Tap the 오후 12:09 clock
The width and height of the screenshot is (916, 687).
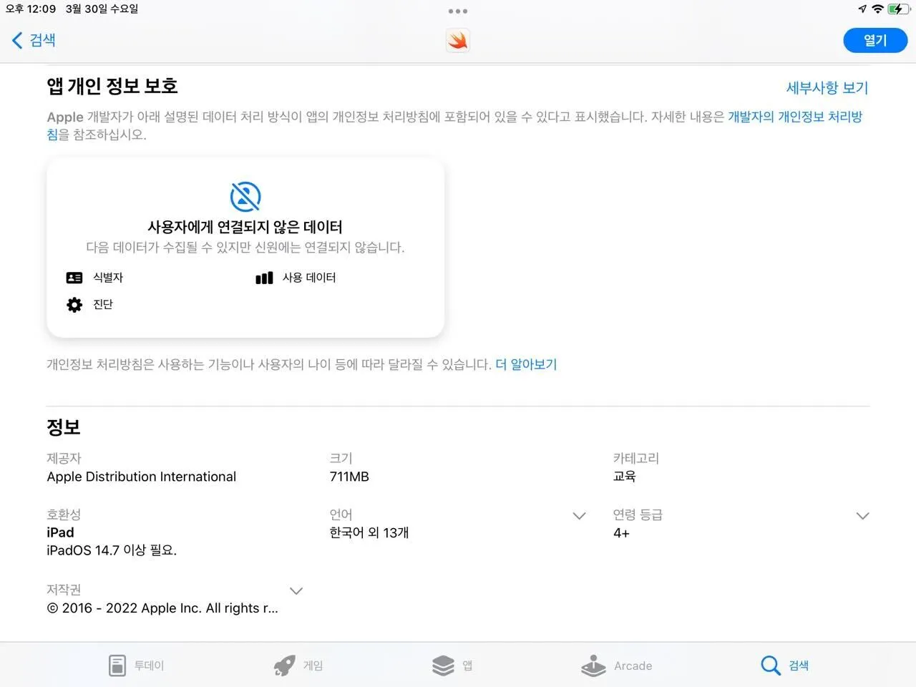point(31,9)
